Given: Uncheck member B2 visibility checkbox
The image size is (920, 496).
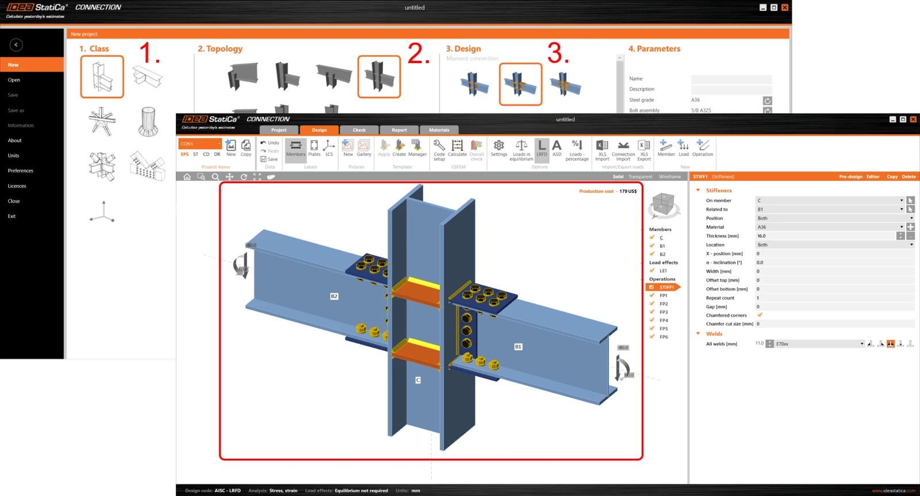Looking at the screenshot, I should [x=652, y=254].
